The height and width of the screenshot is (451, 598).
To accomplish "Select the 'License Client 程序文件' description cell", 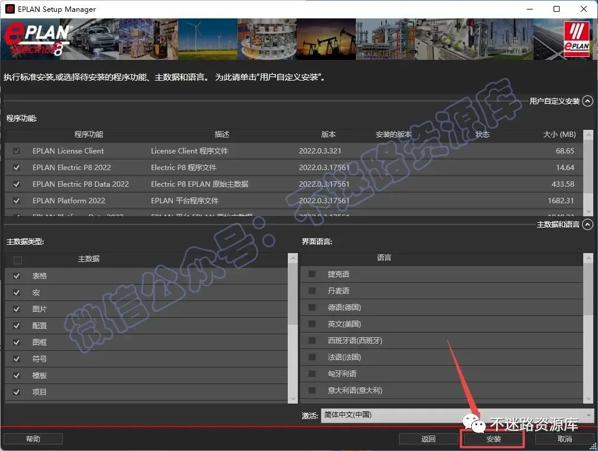I will [189, 151].
